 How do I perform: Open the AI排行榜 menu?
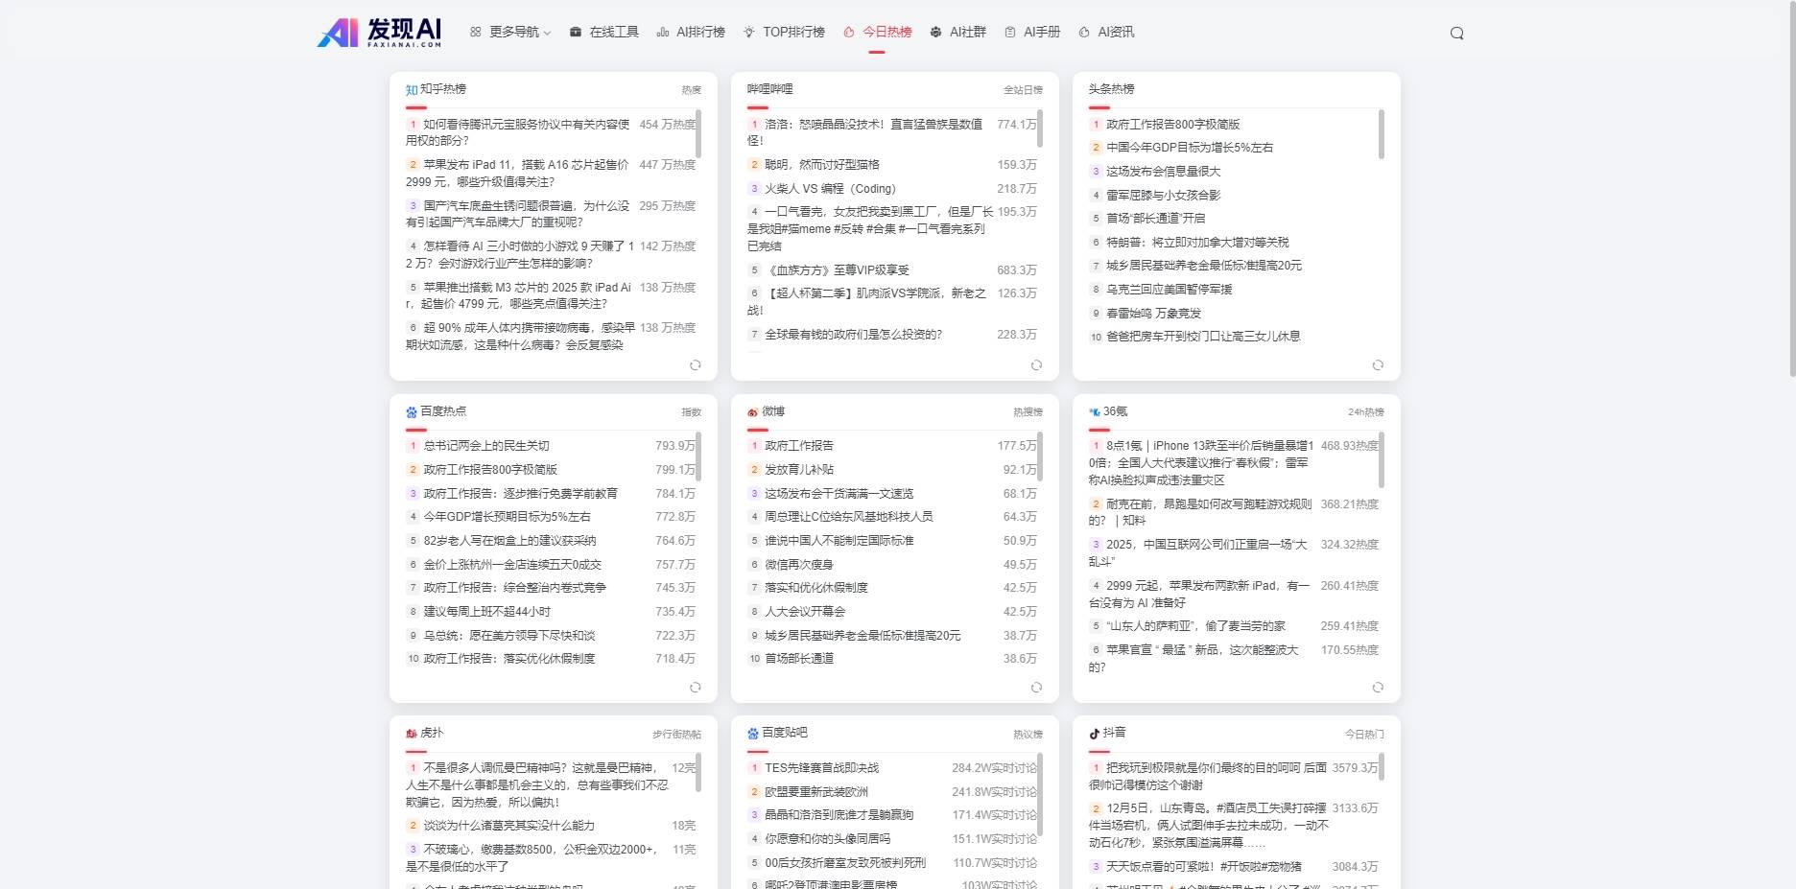point(691,32)
